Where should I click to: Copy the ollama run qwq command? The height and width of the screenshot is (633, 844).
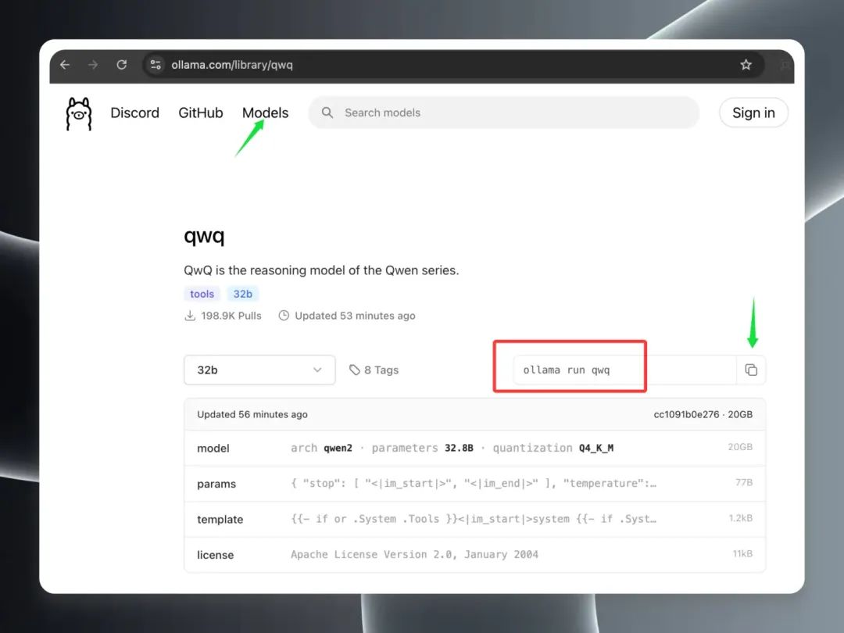(x=751, y=370)
